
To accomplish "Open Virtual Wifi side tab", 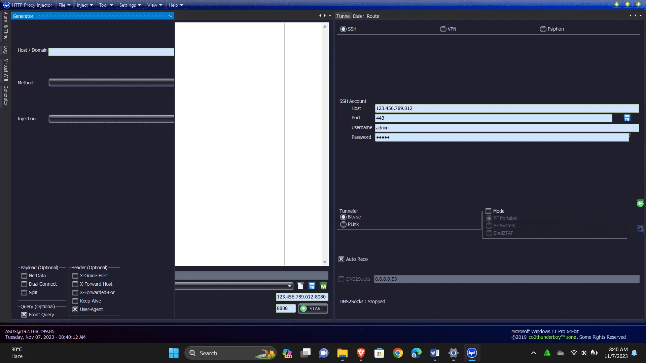I will click(6, 70).
